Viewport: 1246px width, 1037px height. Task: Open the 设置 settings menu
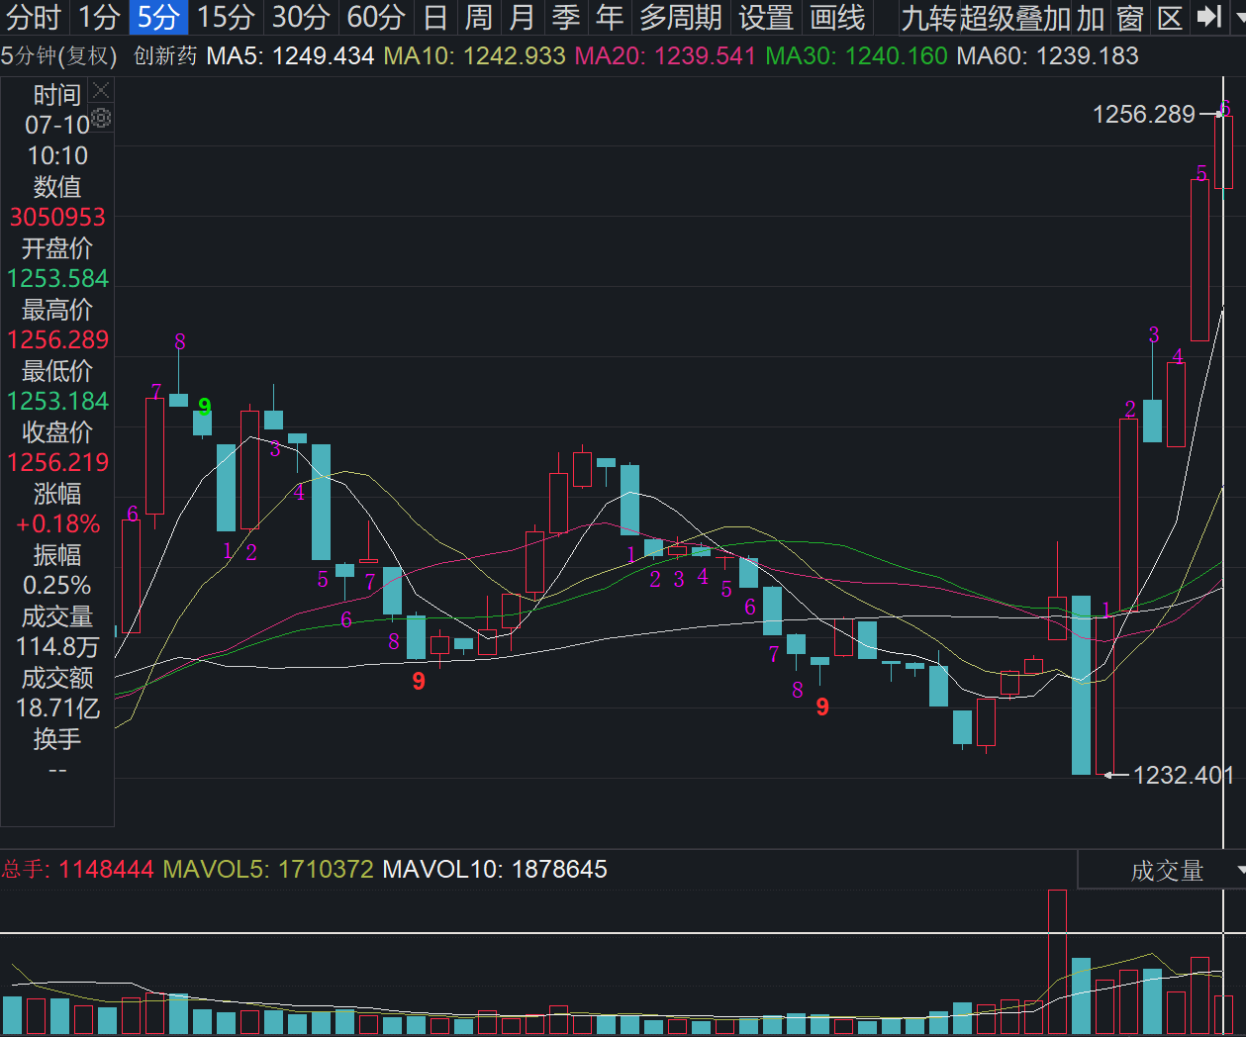(766, 17)
